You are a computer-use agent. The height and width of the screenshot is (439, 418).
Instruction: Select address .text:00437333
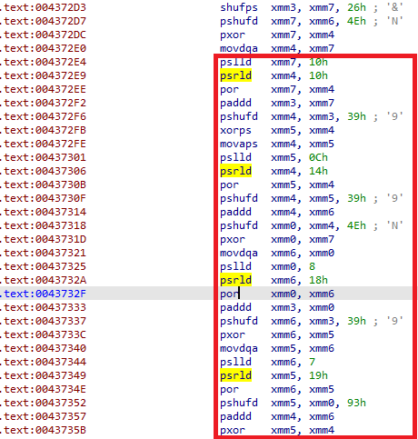pos(43,307)
